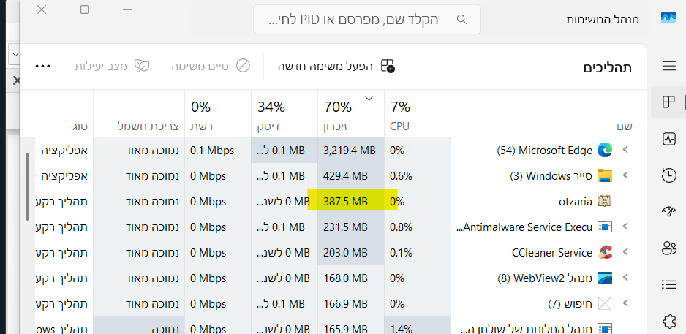Expand the CCleaner Service process group
The width and height of the screenshot is (686, 334).
(x=626, y=253)
